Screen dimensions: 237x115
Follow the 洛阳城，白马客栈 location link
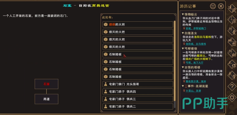coord(196,44)
